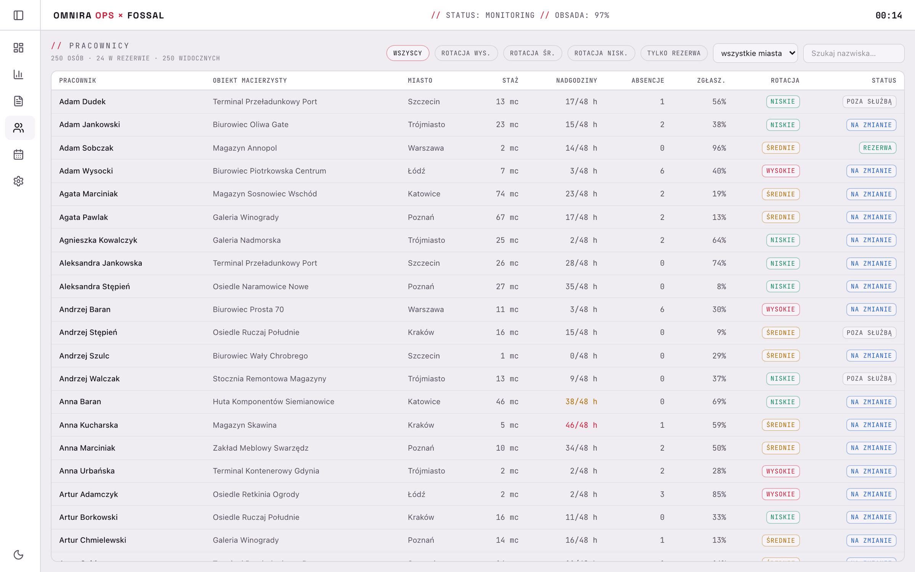The height and width of the screenshot is (572, 915).
Task: Collapse the sidebar panel icon
Action: pos(18,15)
